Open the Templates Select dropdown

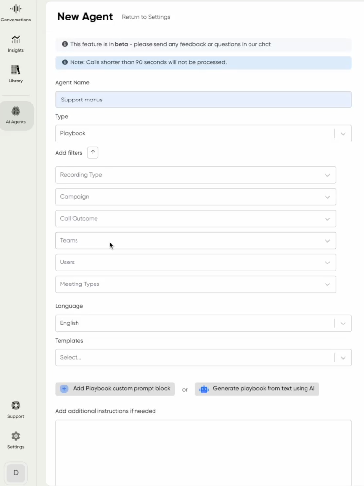pyautogui.click(x=343, y=358)
